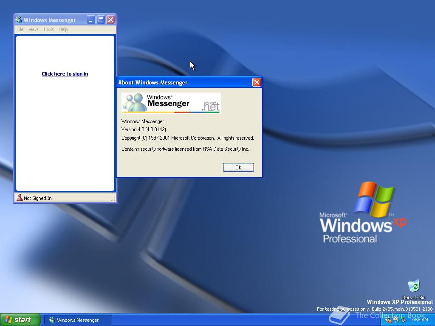Open the View menu in Windows Messenger
Image resolution: width=435 pixels, height=326 pixels.
coord(33,29)
